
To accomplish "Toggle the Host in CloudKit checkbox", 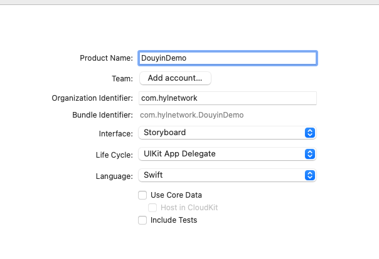I will tap(152, 208).
